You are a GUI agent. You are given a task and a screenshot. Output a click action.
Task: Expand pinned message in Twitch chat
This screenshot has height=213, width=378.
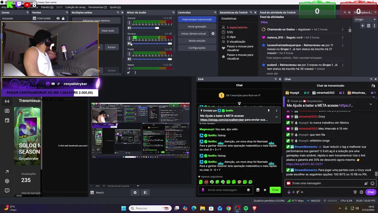click(371, 104)
